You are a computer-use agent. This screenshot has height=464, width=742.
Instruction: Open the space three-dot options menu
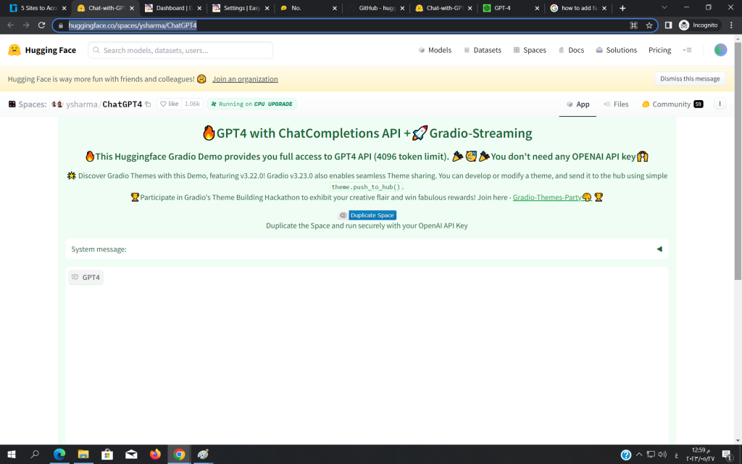(x=720, y=104)
